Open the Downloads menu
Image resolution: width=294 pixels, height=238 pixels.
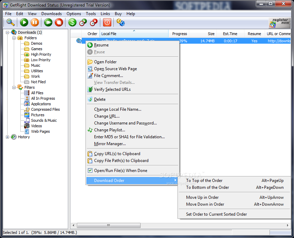[51, 13]
